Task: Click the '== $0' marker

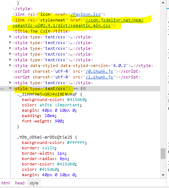Action: click(79, 88)
